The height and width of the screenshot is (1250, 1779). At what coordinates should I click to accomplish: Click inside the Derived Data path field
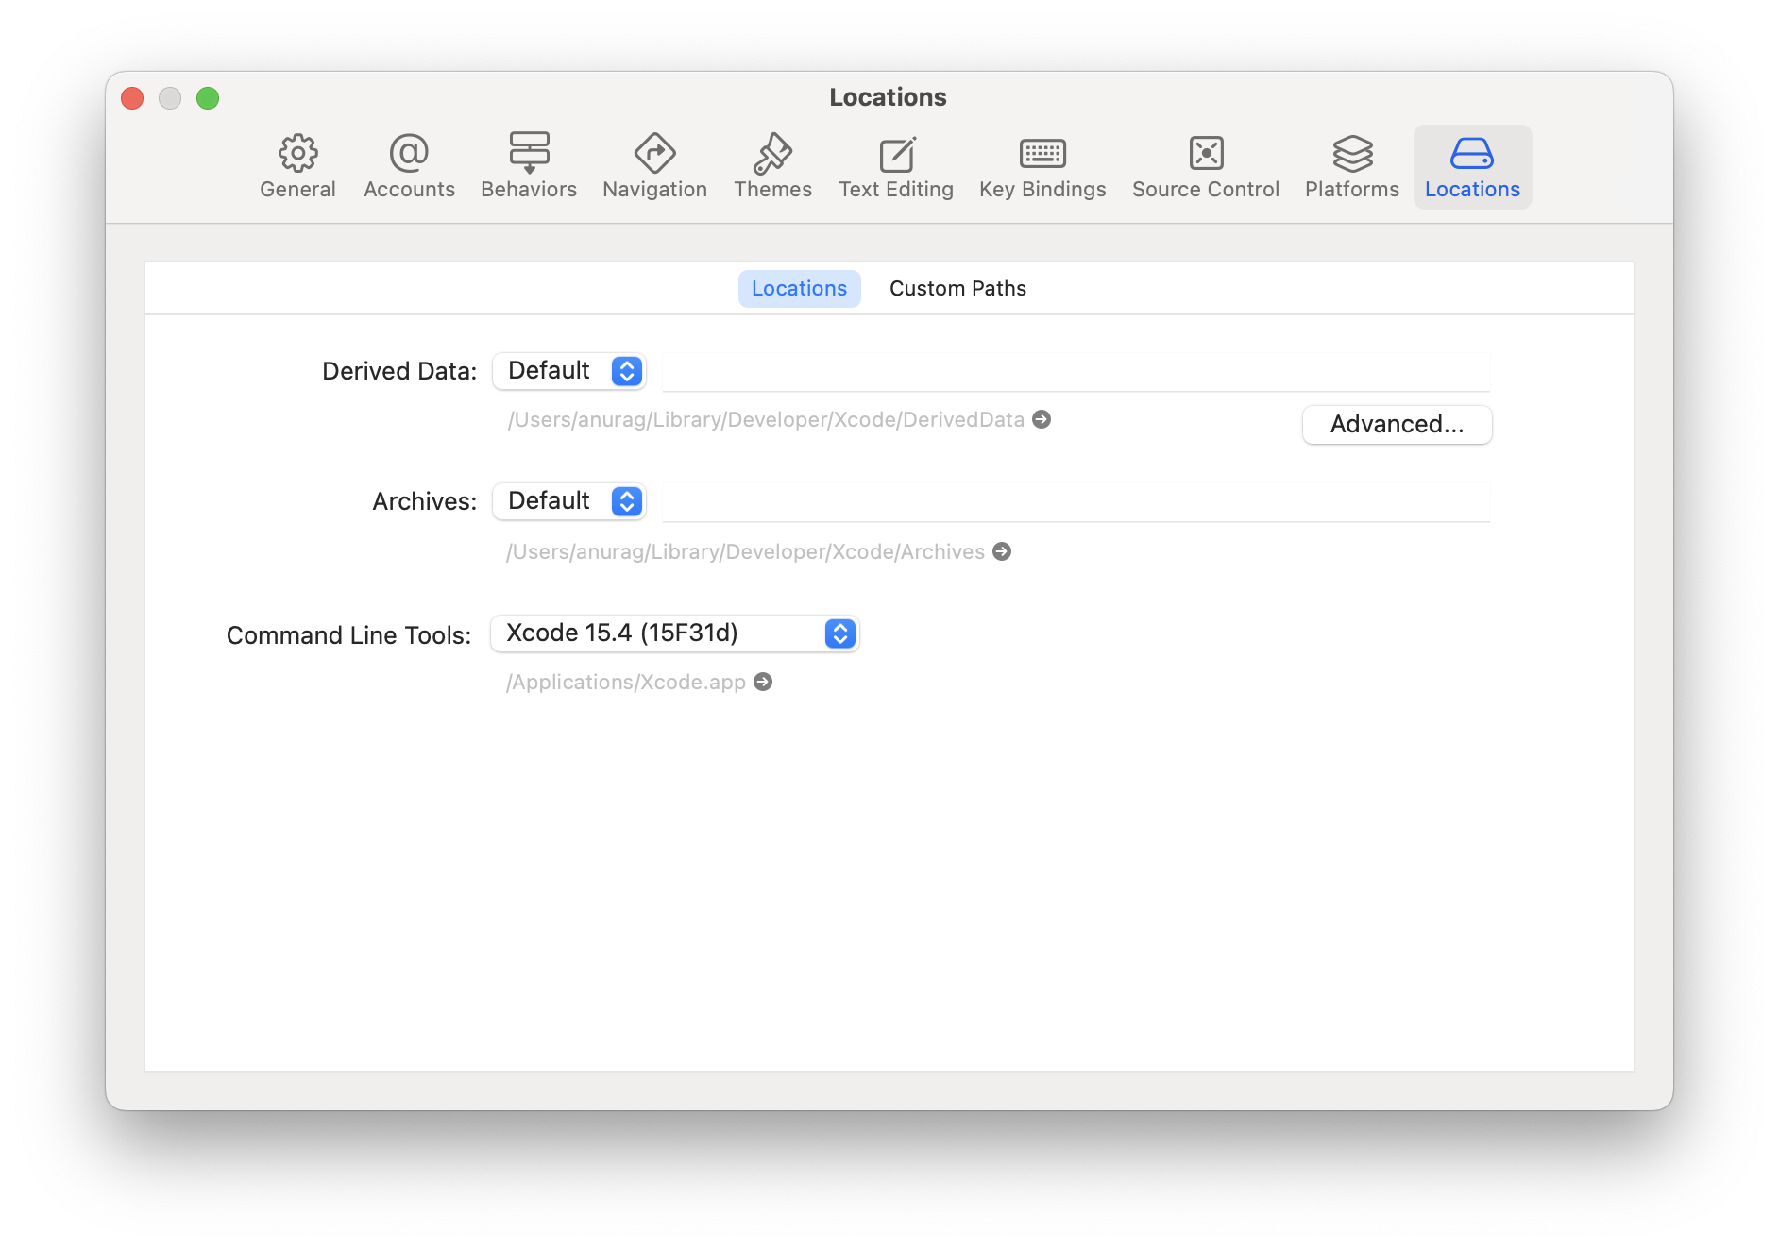pyautogui.click(x=1076, y=371)
